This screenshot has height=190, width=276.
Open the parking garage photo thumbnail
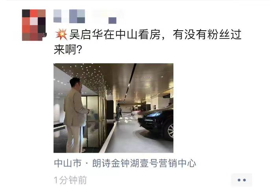click(x=113, y=108)
